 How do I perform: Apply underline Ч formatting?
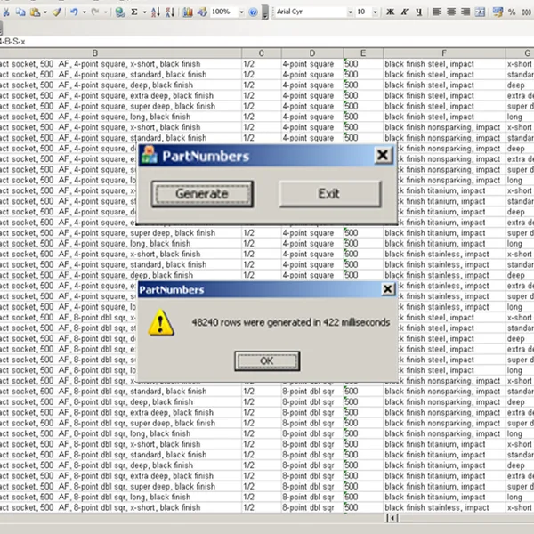pos(419,12)
